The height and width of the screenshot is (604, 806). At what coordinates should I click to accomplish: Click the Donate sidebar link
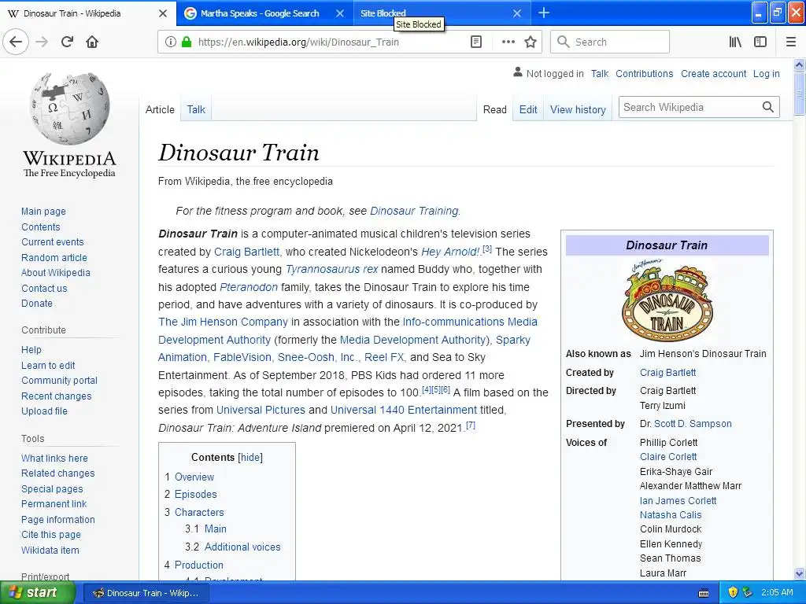tap(36, 303)
